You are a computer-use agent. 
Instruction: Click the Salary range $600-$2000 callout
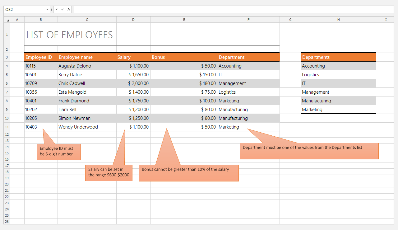coord(109,172)
